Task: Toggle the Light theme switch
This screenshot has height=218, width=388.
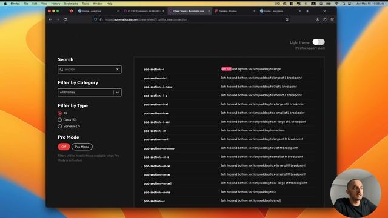Action: 318,42
